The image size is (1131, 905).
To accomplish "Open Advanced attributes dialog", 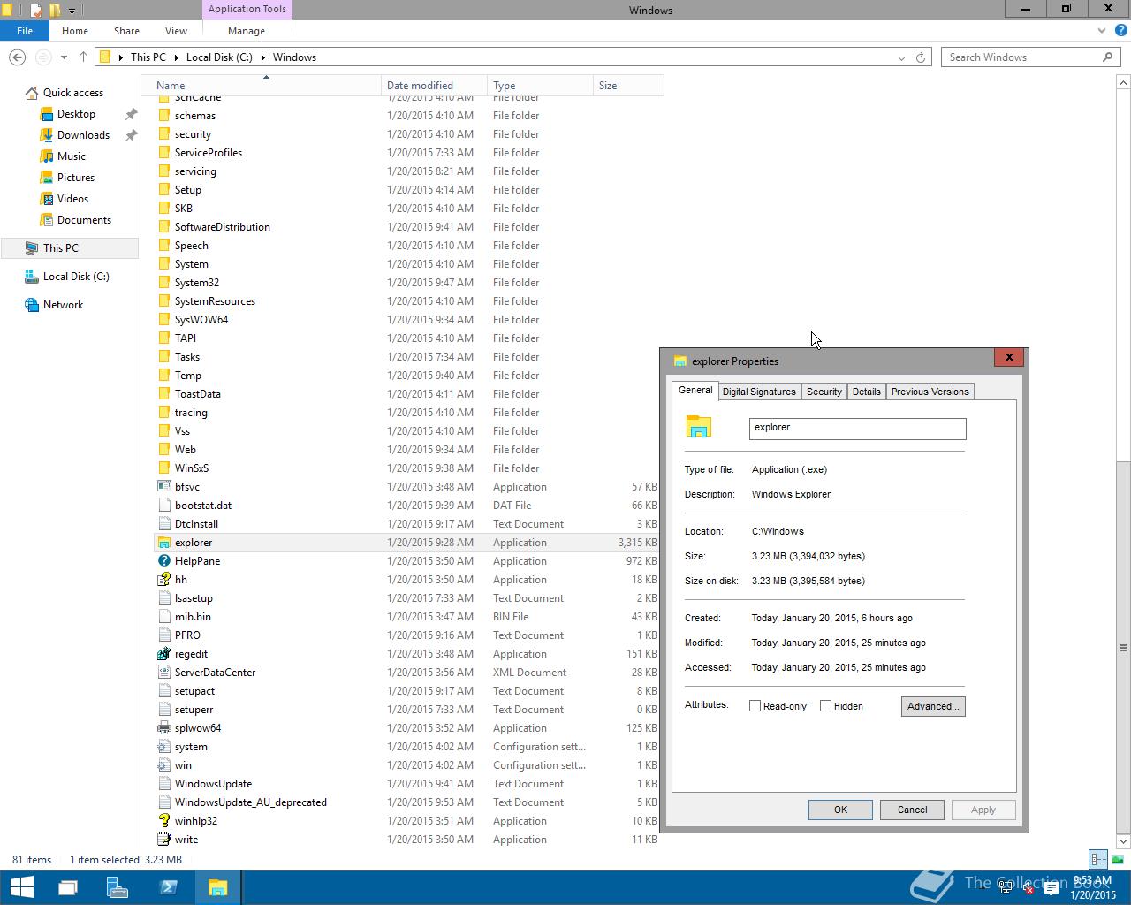I will pyautogui.click(x=933, y=706).
